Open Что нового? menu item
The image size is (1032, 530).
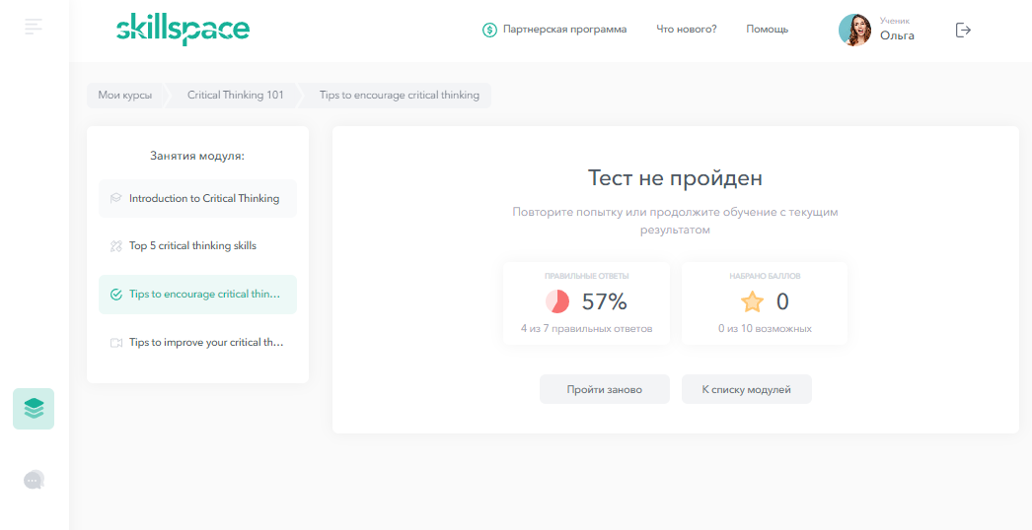[687, 30]
